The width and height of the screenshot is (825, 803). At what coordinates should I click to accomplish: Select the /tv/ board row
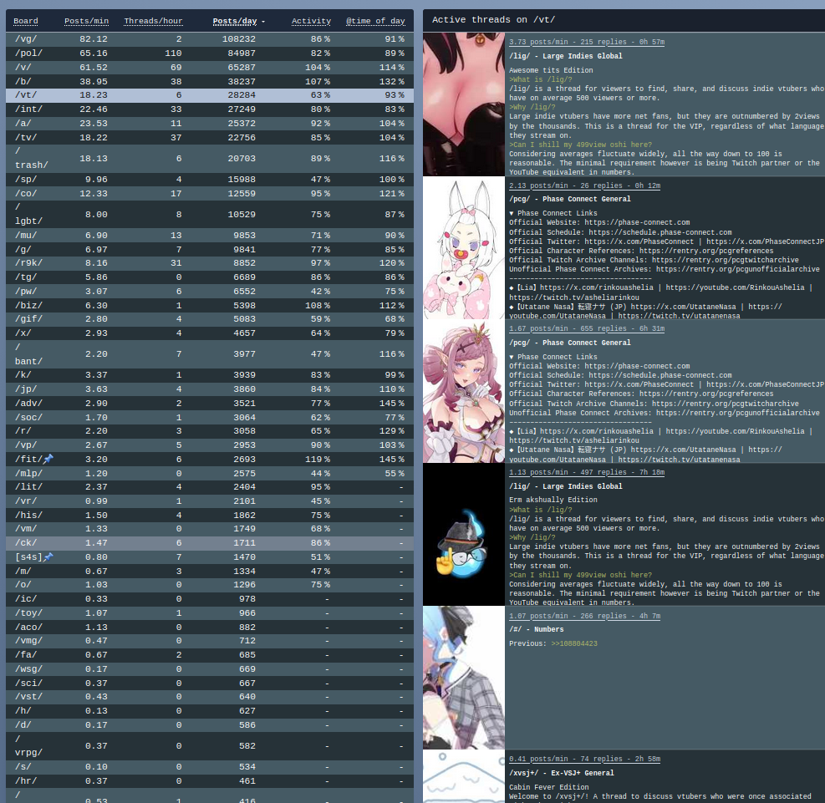[x=210, y=137]
